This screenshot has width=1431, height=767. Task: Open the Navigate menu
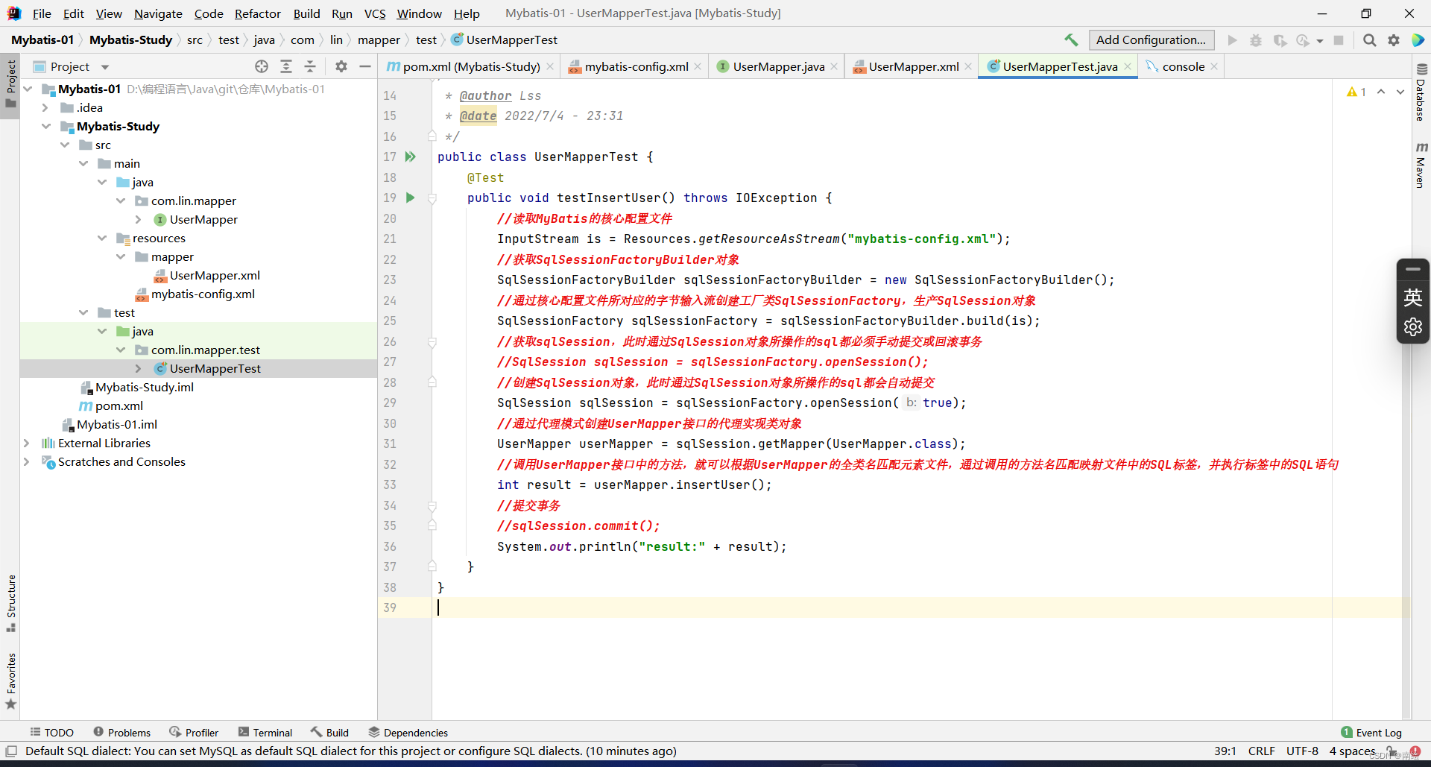[x=158, y=13]
